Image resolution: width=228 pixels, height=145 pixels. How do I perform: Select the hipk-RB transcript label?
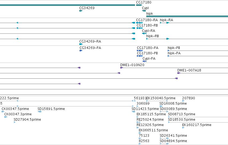(x=152, y=36)
